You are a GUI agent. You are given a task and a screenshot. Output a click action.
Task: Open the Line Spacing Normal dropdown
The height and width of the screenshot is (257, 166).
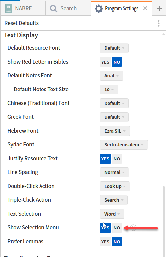(114, 172)
